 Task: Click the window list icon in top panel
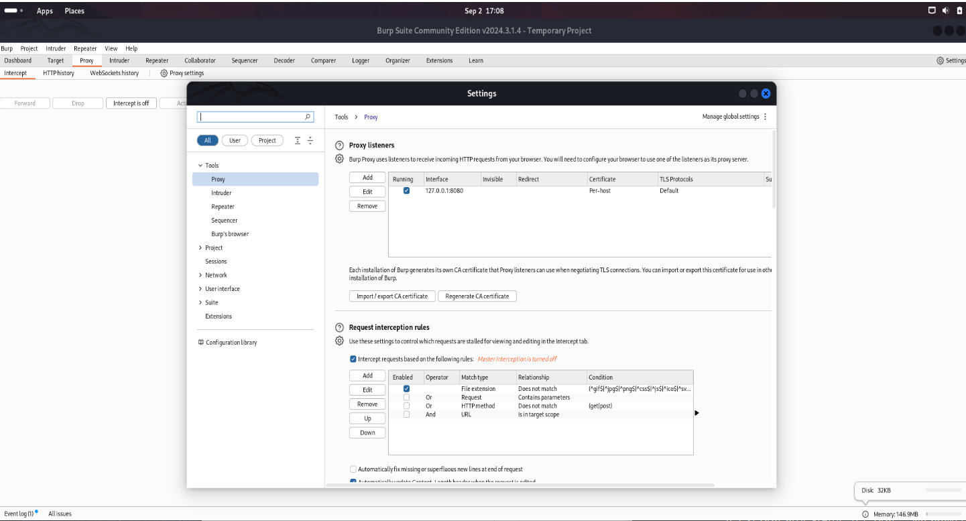point(932,11)
